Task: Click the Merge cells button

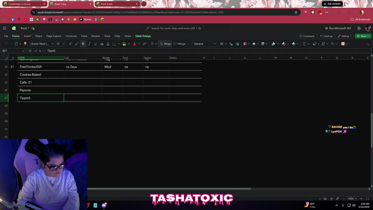Action: click(181, 44)
